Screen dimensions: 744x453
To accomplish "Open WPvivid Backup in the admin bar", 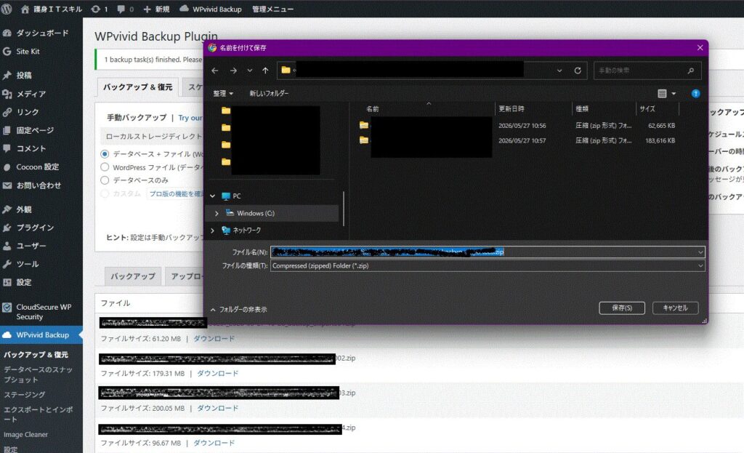I will pos(210,9).
